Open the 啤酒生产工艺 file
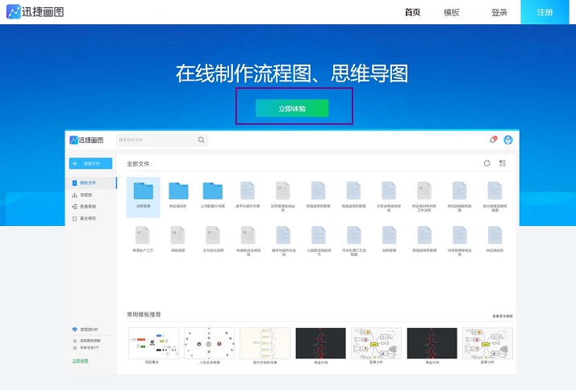The width and height of the screenshot is (576, 390). [143, 239]
